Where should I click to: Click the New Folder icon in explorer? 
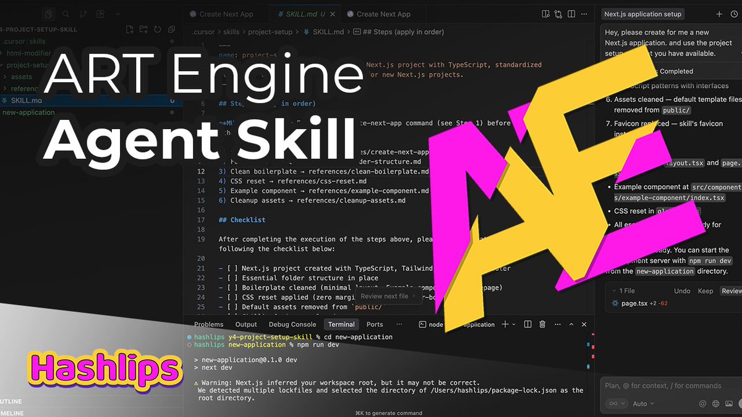click(143, 29)
